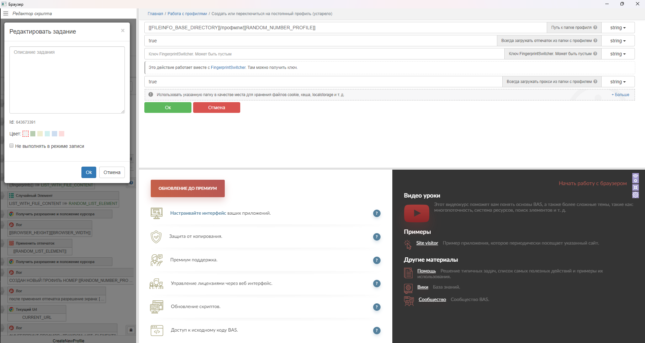
Task: Click help icon beside 'Премиум поддержка'
Action: pos(377,260)
